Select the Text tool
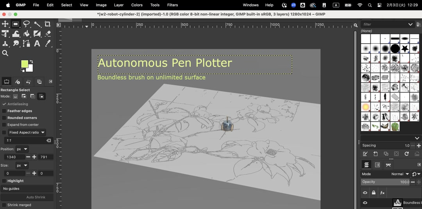Viewport: 422px width, 209px height. tap(37, 43)
